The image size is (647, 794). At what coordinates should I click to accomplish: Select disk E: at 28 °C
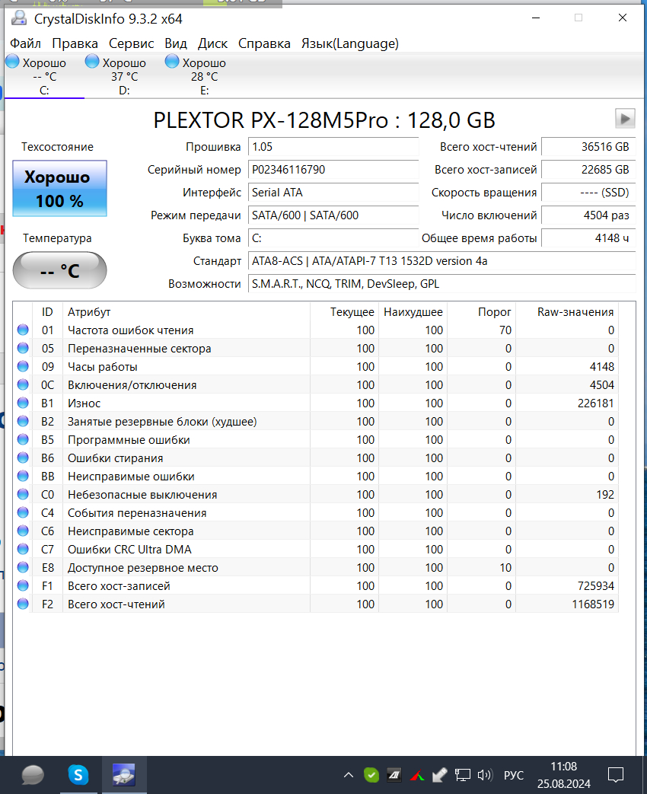tap(204, 76)
